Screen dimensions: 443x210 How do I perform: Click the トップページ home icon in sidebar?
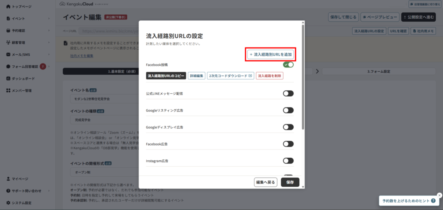point(8,7)
